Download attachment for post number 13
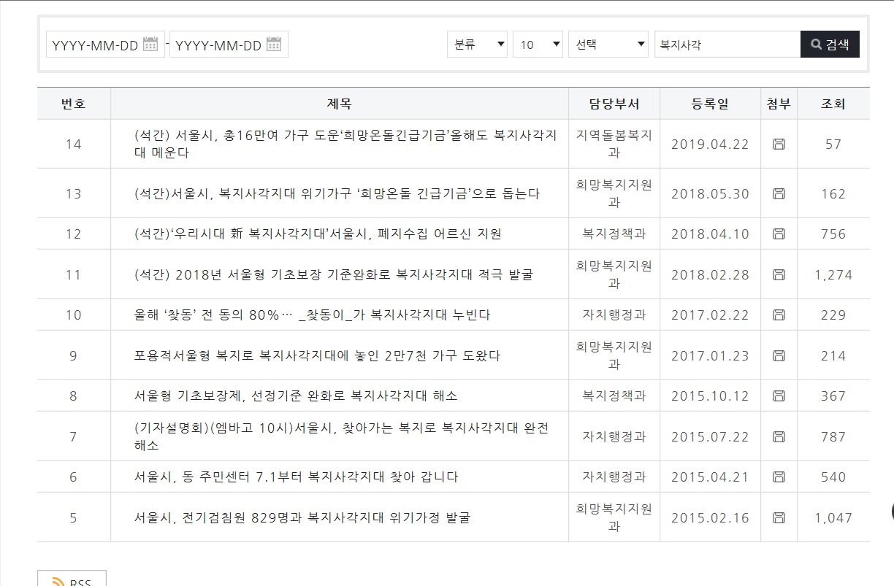 pos(779,194)
